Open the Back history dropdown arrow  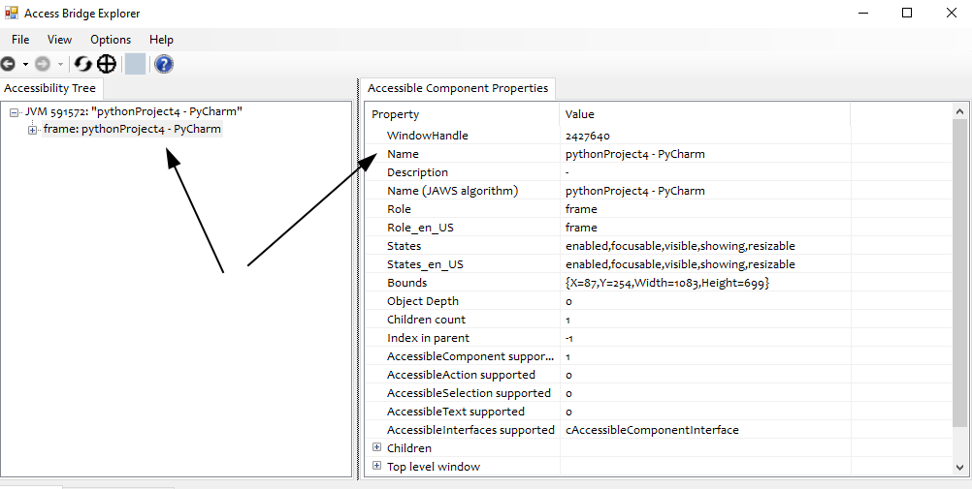tap(25, 64)
